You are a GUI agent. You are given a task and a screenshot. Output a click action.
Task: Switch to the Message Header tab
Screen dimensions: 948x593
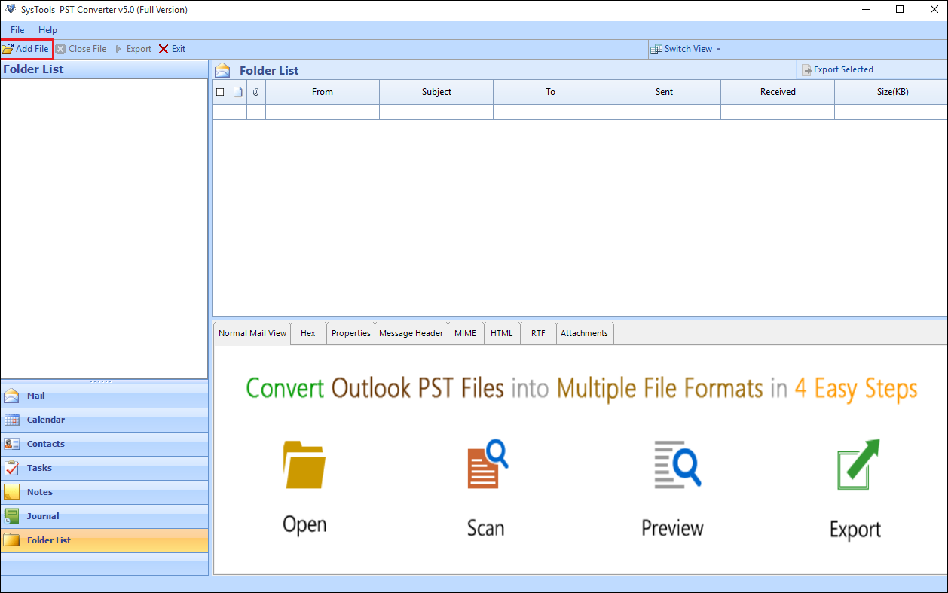[x=411, y=333]
